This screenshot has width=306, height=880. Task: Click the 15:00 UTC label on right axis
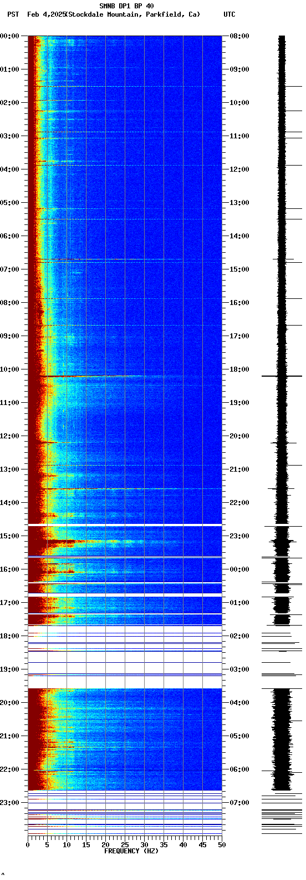click(239, 269)
